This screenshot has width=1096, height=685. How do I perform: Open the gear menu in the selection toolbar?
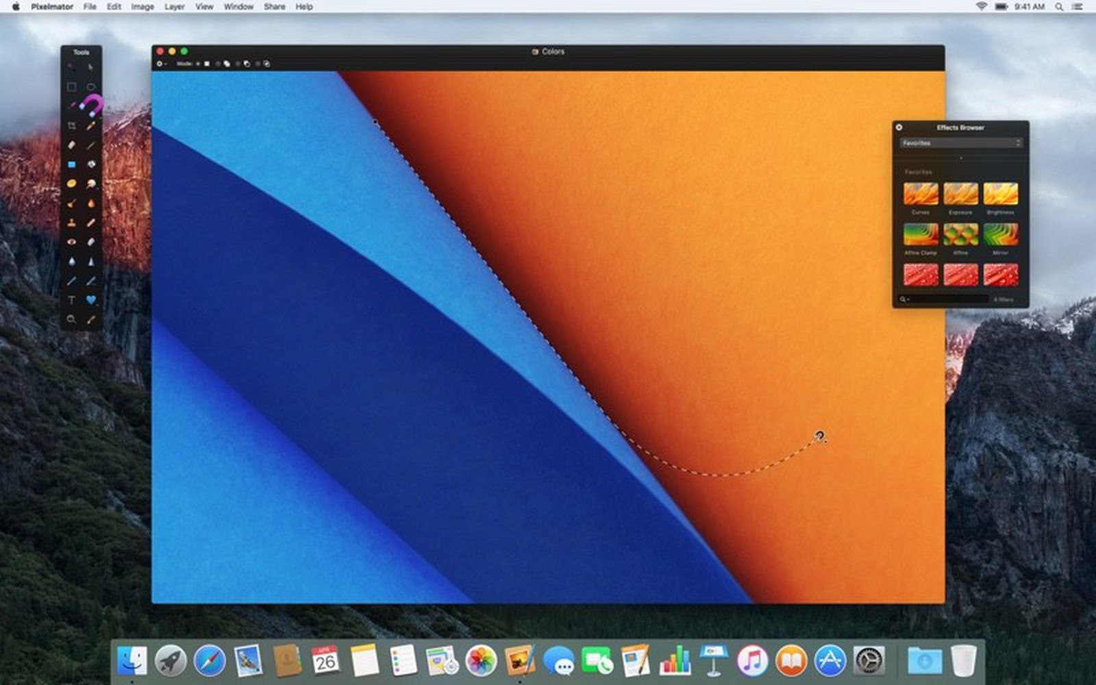(160, 64)
